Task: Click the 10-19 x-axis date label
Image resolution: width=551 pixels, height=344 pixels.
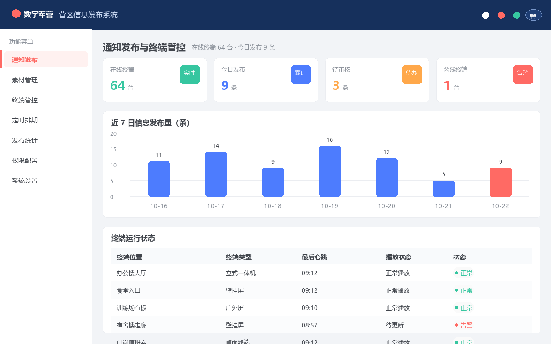Action: [x=330, y=206]
